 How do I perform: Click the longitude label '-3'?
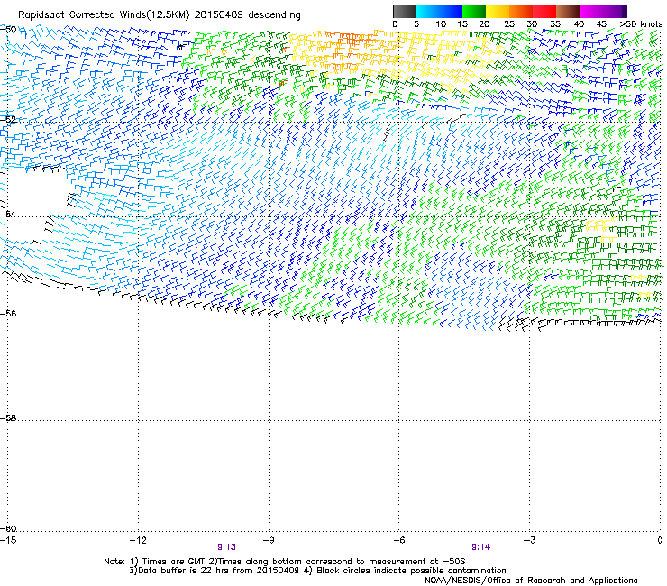(529, 540)
